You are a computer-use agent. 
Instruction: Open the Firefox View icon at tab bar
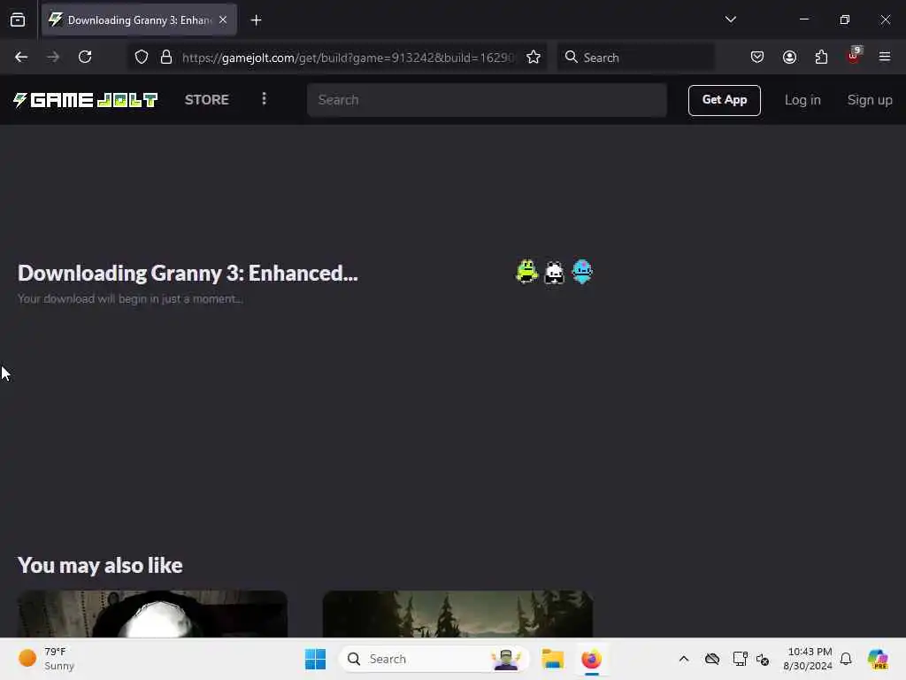point(18,19)
